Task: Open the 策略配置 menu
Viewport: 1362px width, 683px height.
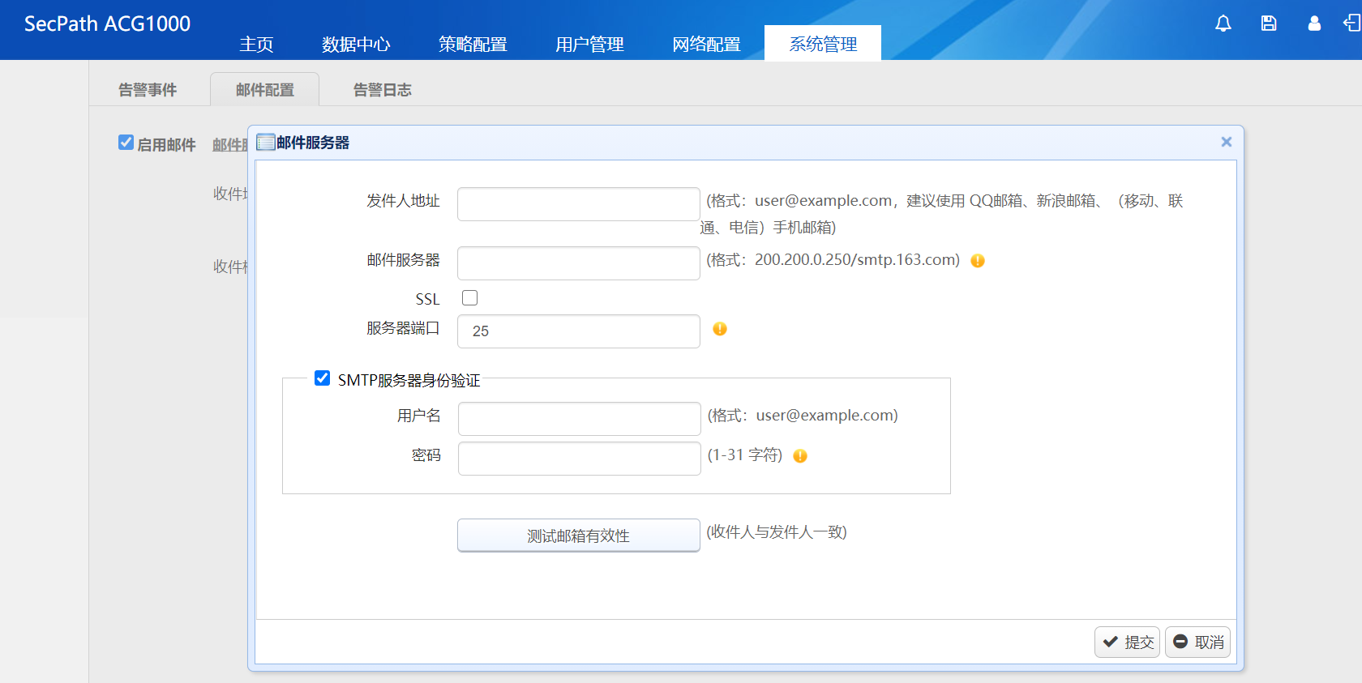Action: 473,45
